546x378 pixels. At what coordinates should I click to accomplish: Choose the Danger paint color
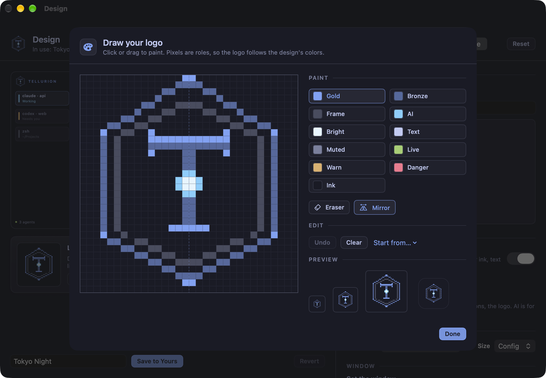point(428,168)
